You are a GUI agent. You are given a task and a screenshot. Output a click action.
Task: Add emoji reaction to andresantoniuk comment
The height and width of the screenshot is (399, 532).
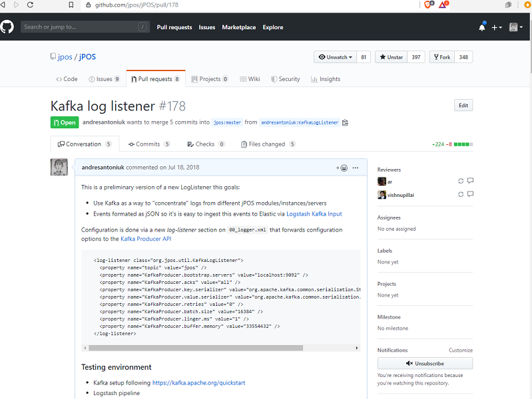(x=342, y=168)
